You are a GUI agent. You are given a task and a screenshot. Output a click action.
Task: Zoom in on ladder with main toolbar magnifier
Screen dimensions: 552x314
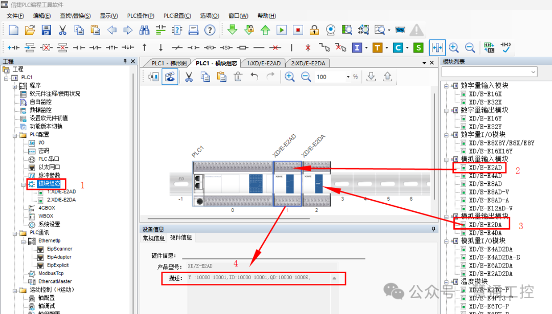[454, 47]
